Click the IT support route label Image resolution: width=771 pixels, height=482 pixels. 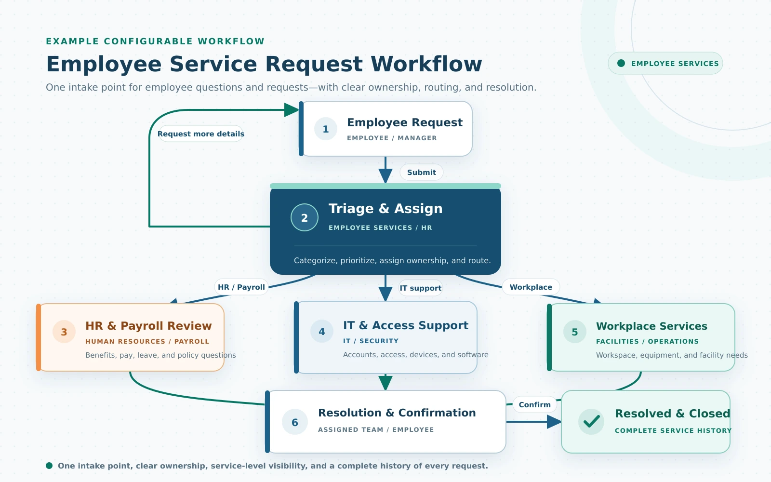coord(421,288)
